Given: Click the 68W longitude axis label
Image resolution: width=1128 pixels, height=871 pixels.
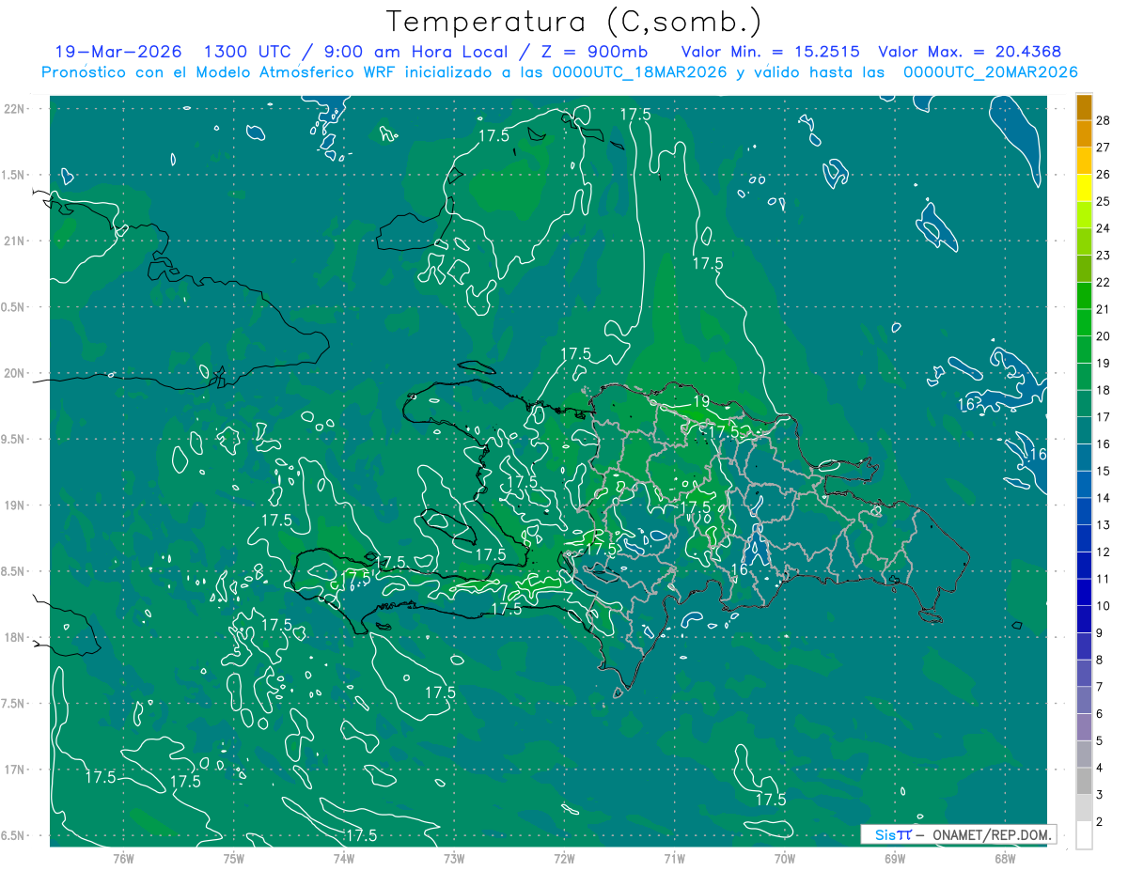Looking at the screenshot, I should (1004, 858).
